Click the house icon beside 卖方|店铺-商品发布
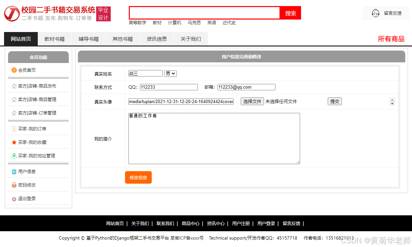412x247 pixels. click(x=14, y=86)
